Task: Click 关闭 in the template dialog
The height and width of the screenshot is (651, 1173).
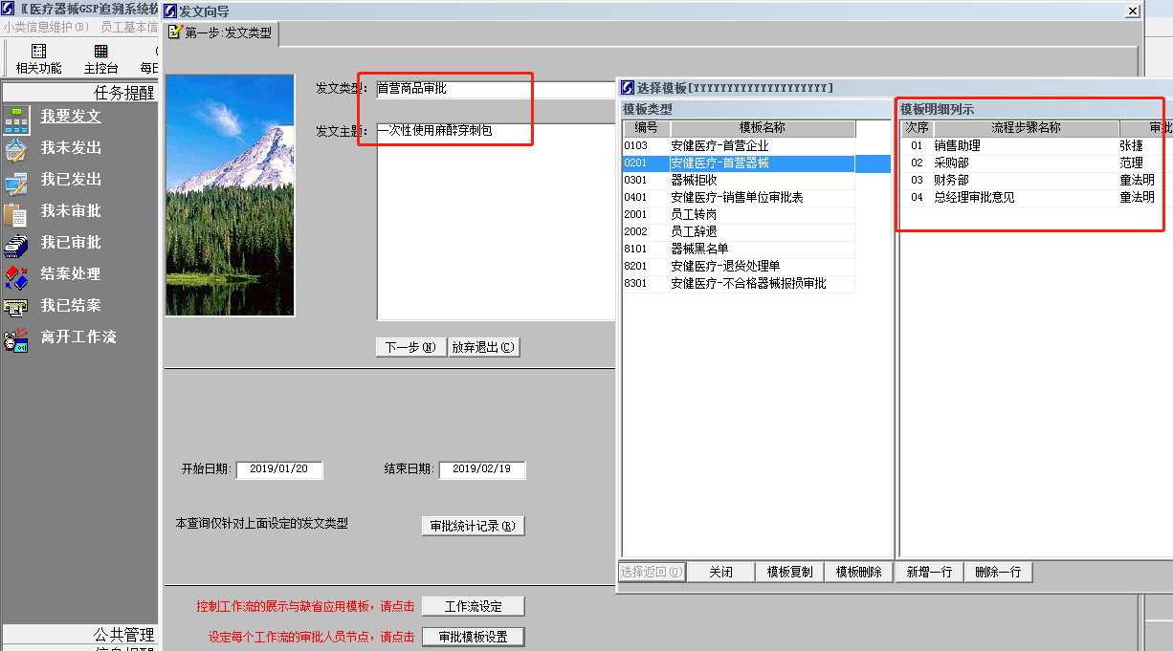Action: 720,572
